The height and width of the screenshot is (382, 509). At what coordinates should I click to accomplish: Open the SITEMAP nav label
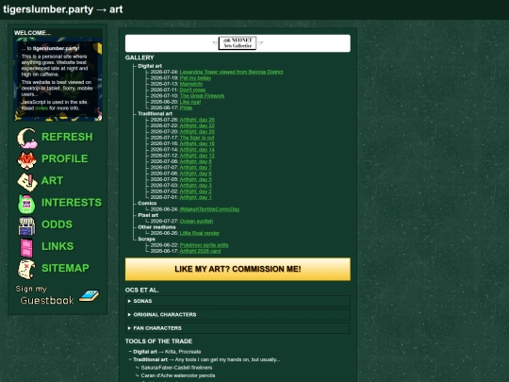point(65,268)
